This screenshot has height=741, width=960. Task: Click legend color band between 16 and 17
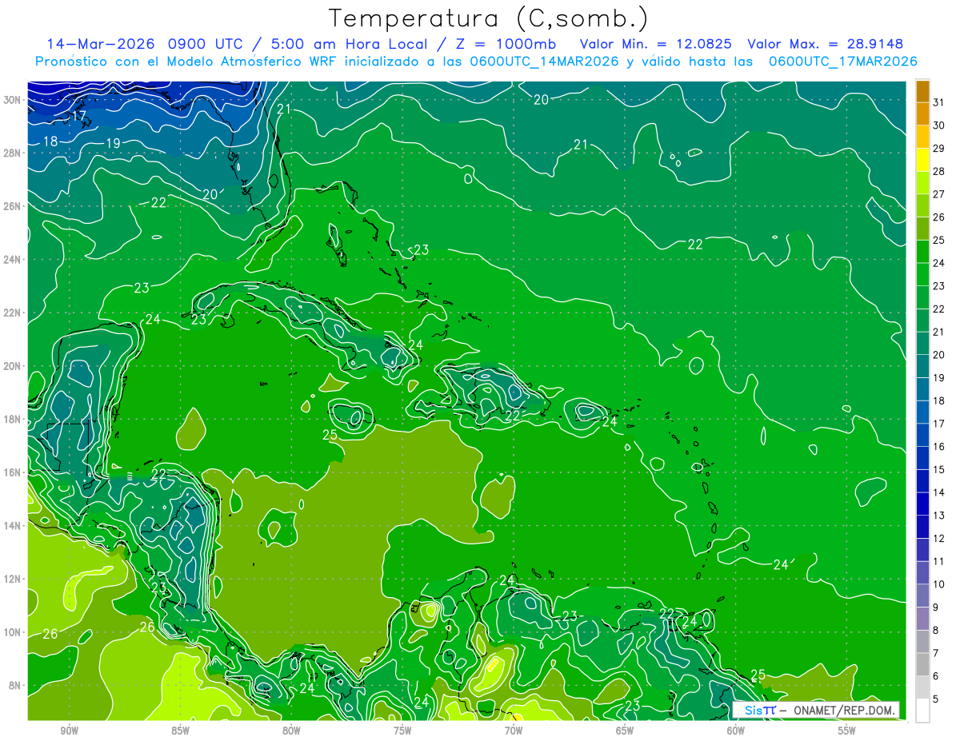(x=922, y=436)
